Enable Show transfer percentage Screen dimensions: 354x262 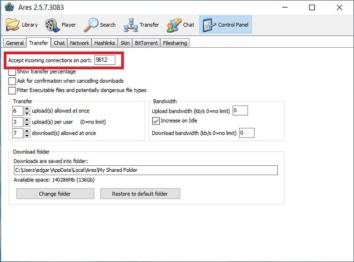[12, 72]
